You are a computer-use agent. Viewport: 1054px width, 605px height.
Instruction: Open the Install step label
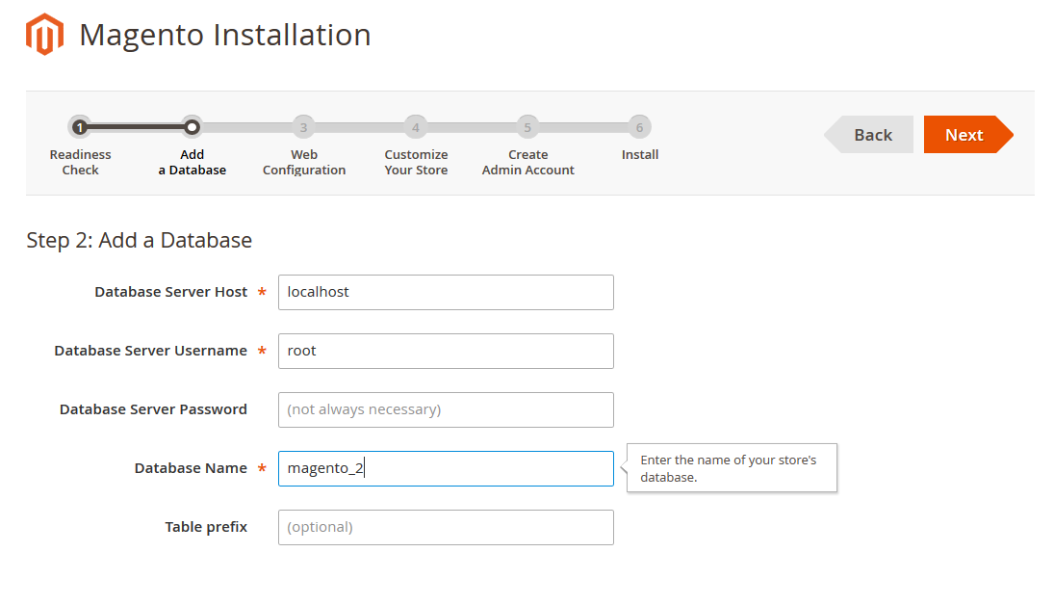tap(640, 155)
